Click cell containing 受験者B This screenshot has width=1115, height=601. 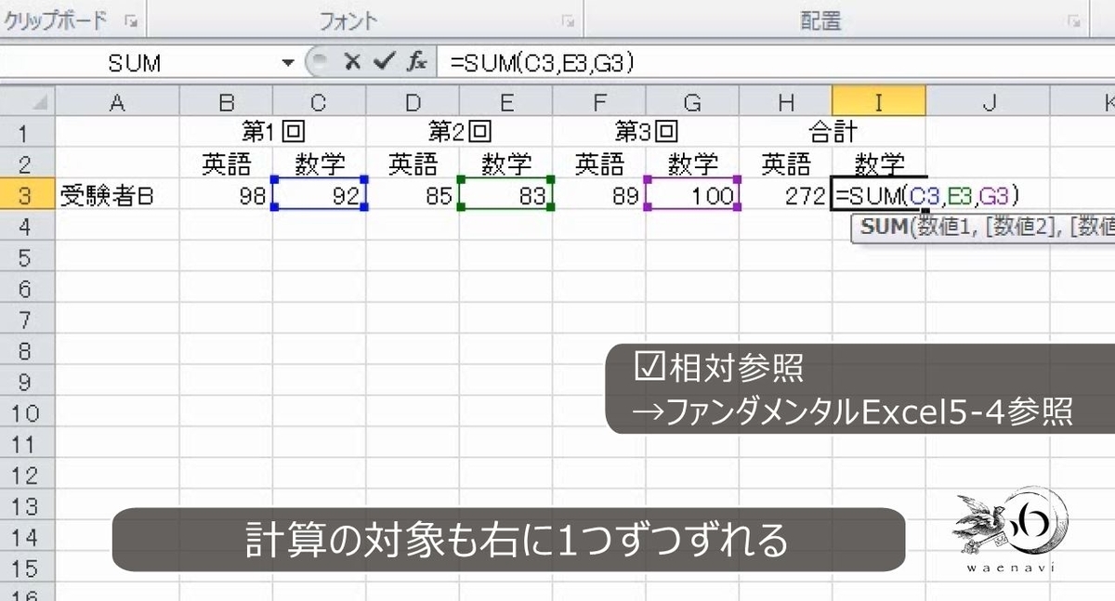tap(117, 195)
